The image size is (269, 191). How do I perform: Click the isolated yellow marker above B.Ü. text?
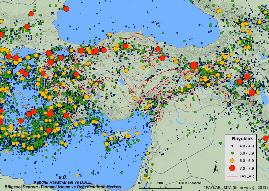point(77,175)
